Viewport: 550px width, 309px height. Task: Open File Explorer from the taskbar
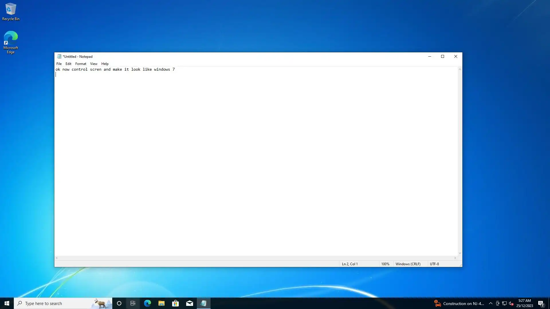161,303
